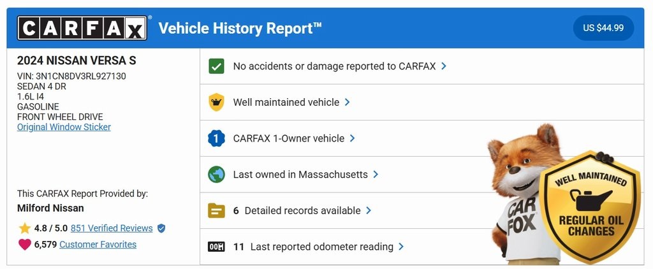Viewport: 653px width, 269px height.
Task: Expand the CARFAX 1-Owner vehicle chevron
Action: point(352,138)
